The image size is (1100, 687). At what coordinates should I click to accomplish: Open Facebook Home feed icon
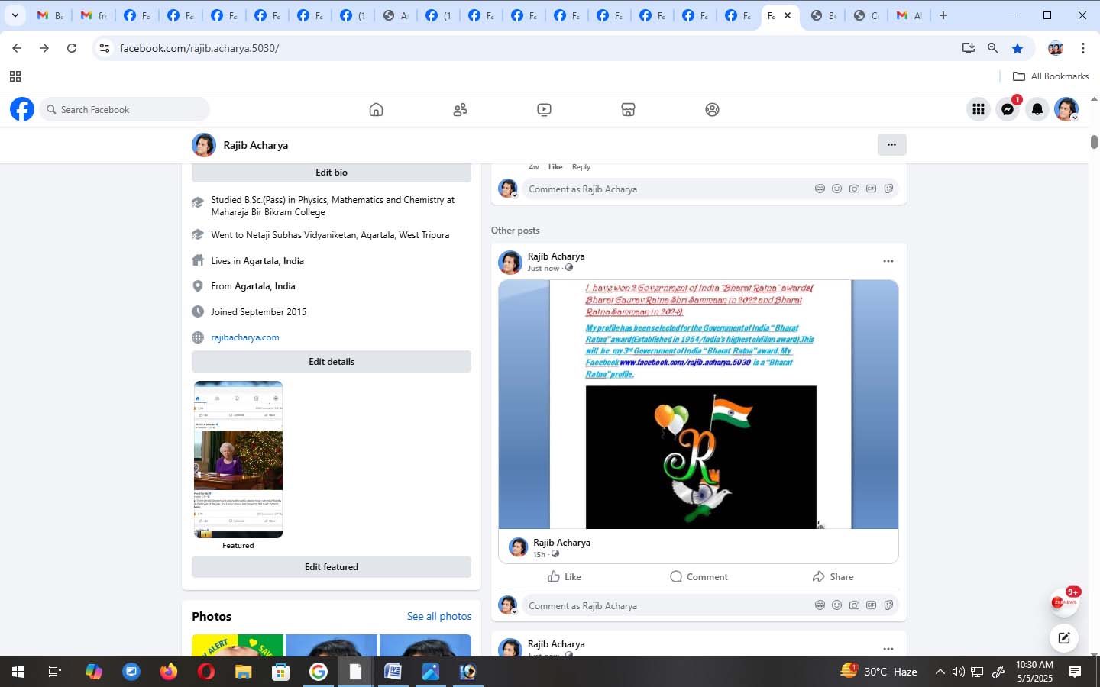(x=376, y=110)
